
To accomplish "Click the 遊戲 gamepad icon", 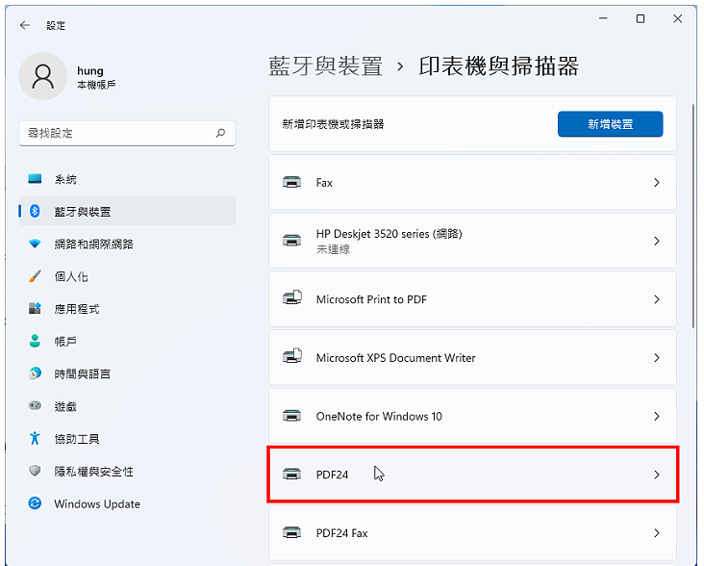I will (x=35, y=405).
